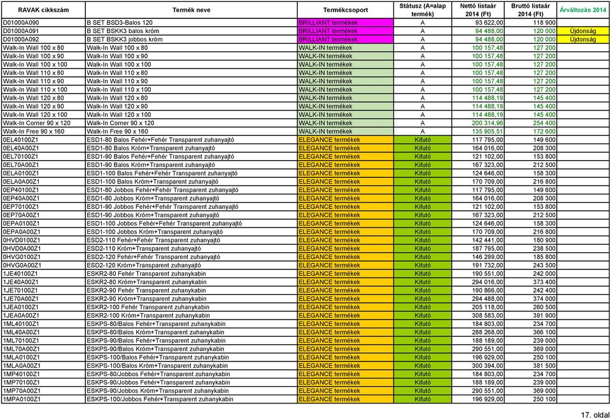Select article code 1MP70A00Z1
The image size is (611, 418).
[x=22, y=391]
